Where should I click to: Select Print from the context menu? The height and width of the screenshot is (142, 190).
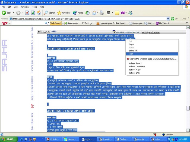[x=131, y=54]
